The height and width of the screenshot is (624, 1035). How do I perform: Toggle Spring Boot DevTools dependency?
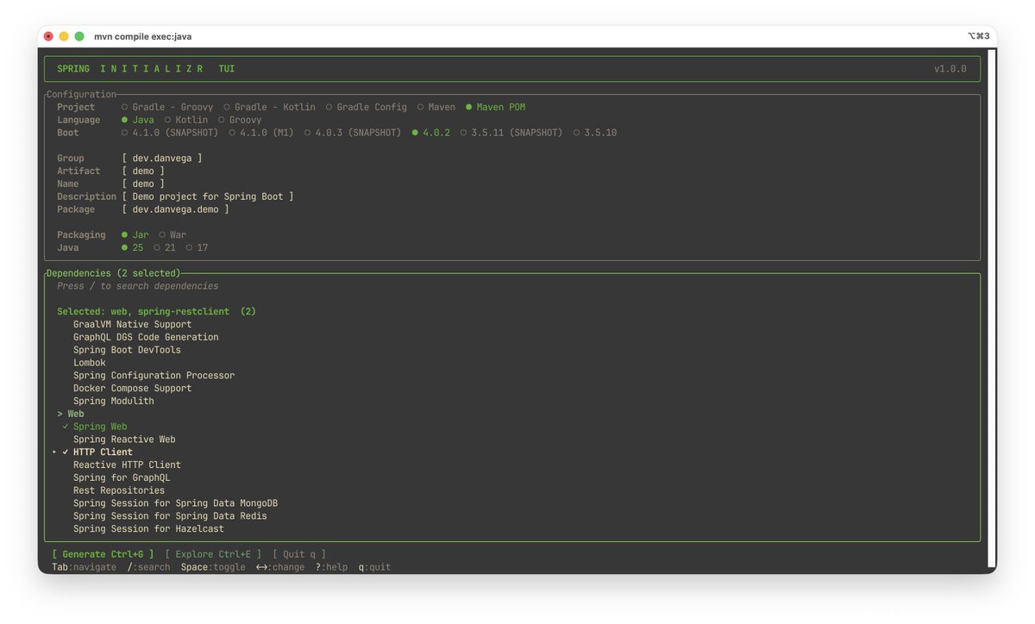pyautogui.click(x=127, y=350)
